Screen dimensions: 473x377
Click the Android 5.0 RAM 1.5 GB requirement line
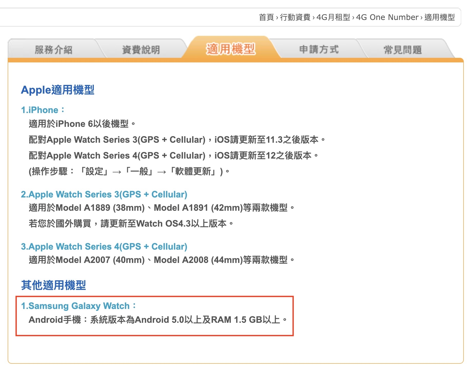pyautogui.click(x=158, y=320)
